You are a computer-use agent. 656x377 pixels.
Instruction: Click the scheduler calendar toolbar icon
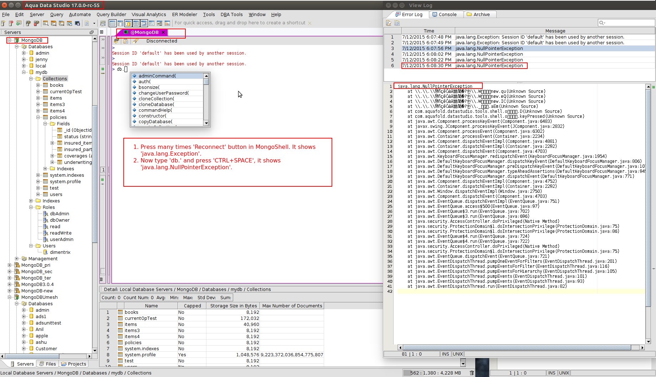click(x=103, y=23)
